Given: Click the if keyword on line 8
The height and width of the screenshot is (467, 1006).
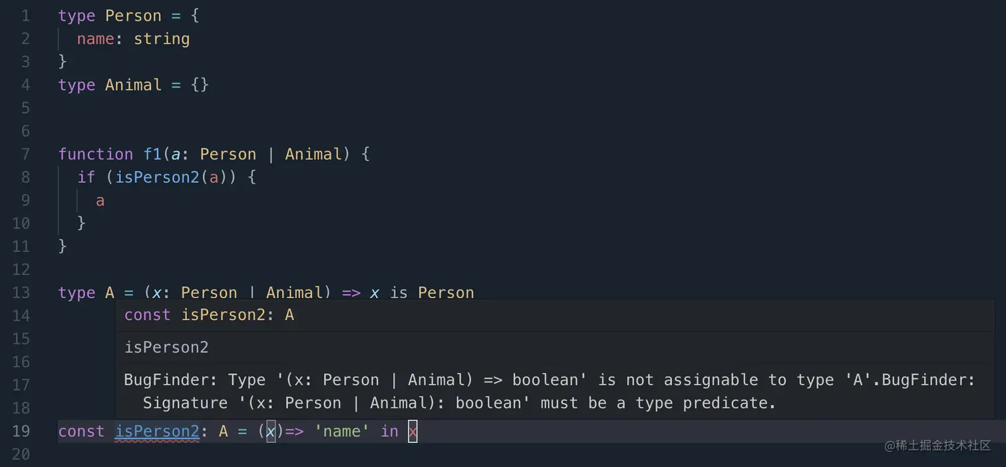Looking at the screenshot, I should click(86, 177).
